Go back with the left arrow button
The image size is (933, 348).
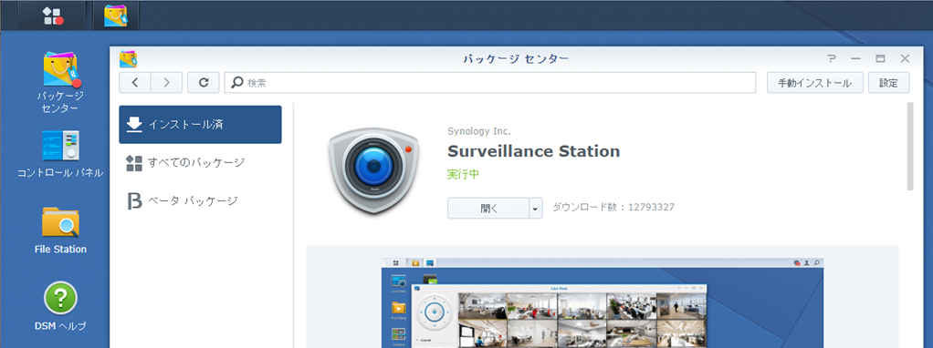point(135,83)
